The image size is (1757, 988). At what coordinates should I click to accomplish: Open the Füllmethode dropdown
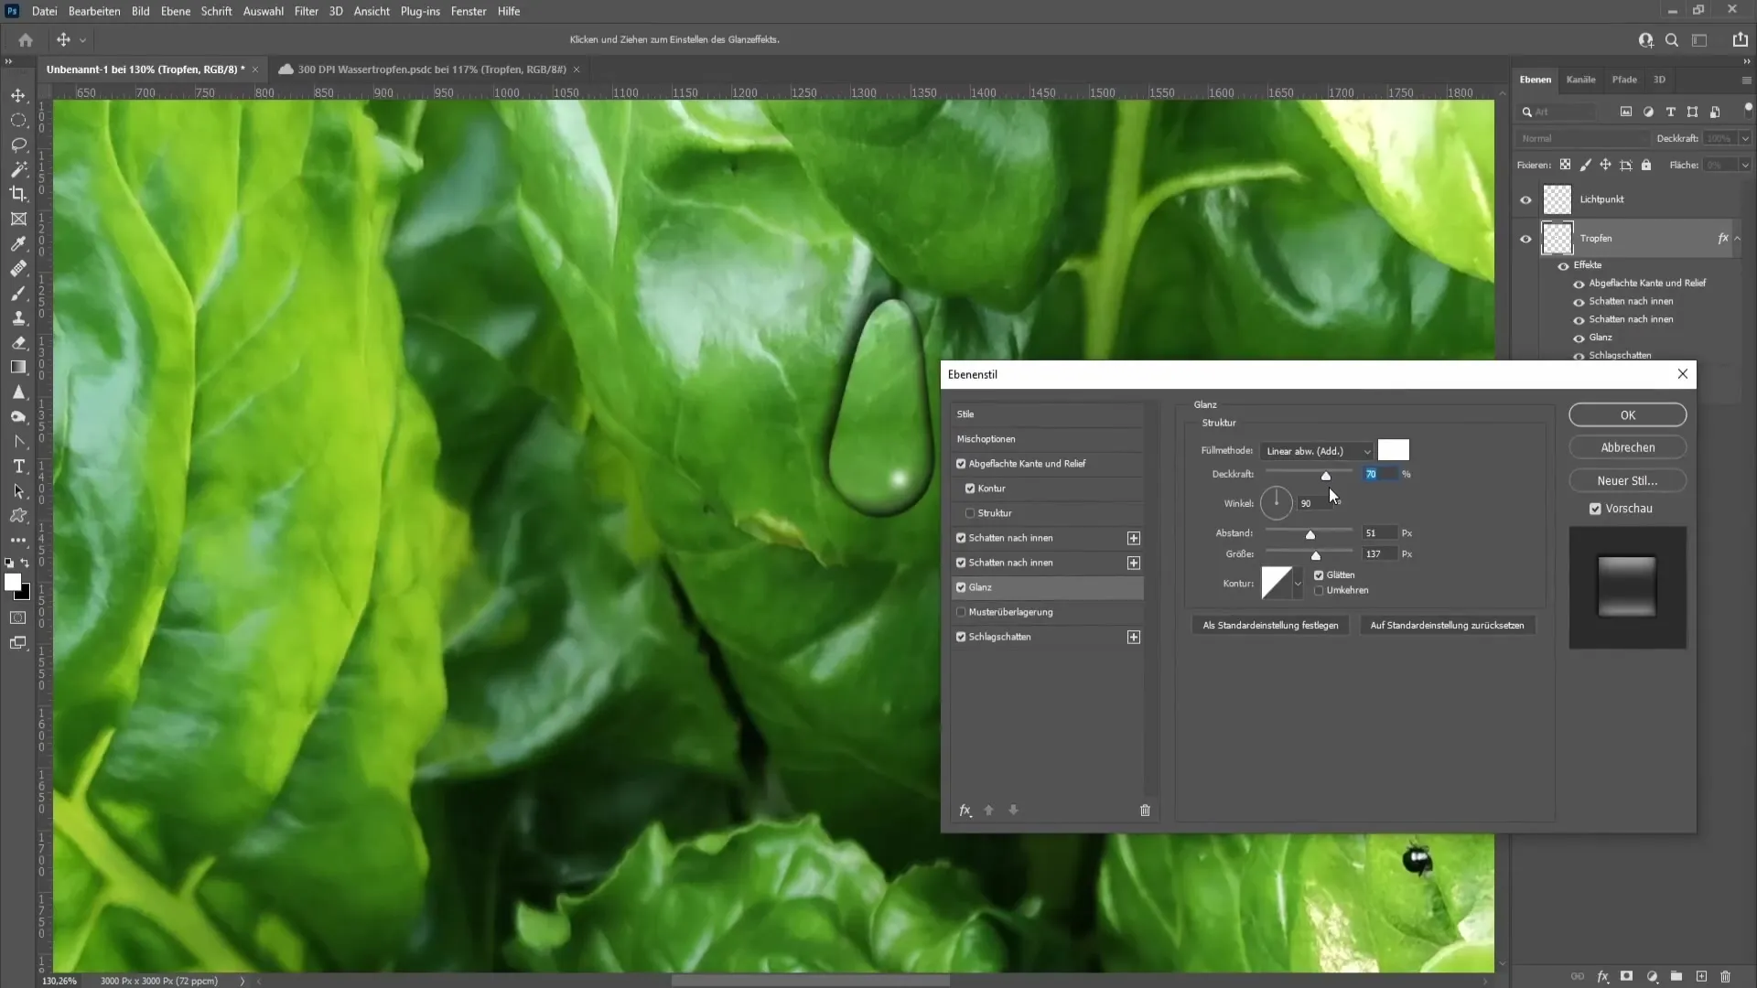pos(1317,450)
